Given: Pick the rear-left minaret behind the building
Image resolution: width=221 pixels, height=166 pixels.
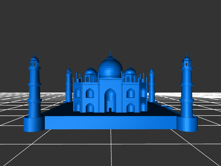Looking at the screenshot, I should (69, 86).
